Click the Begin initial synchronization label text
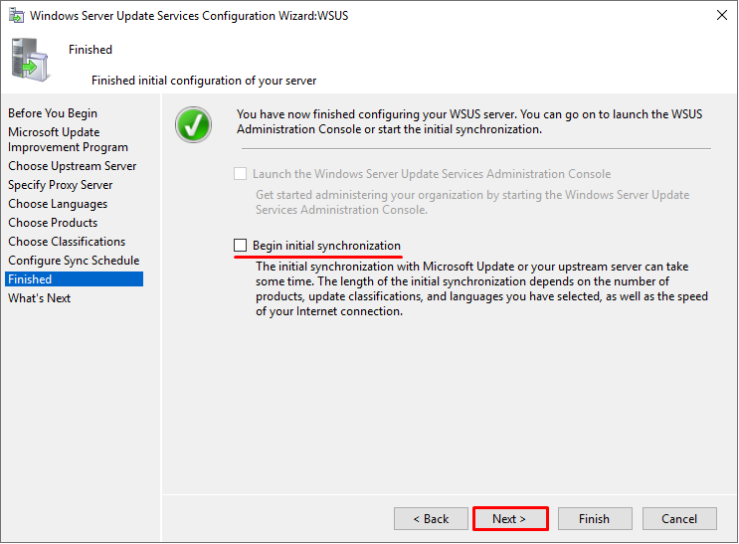 [326, 246]
